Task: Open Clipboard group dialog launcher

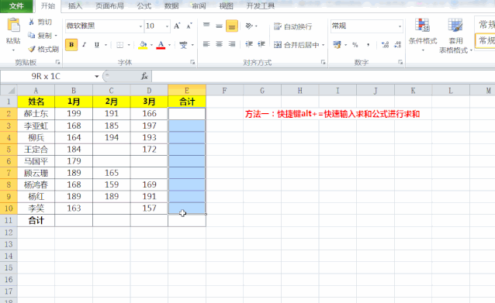Action: [x=57, y=63]
